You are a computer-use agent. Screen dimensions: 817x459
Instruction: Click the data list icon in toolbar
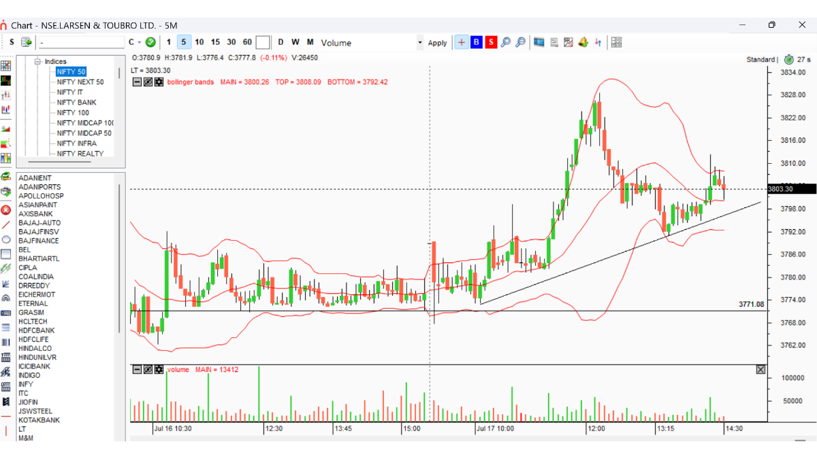click(x=554, y=42)
